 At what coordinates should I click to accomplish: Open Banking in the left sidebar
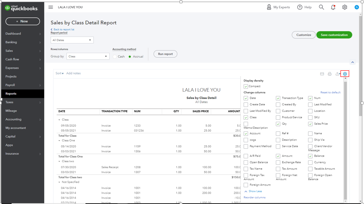point(11,42)
